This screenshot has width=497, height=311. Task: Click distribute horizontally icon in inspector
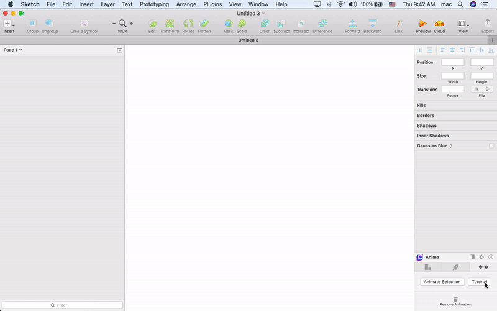pyautogui.click(x=420, y=50)
